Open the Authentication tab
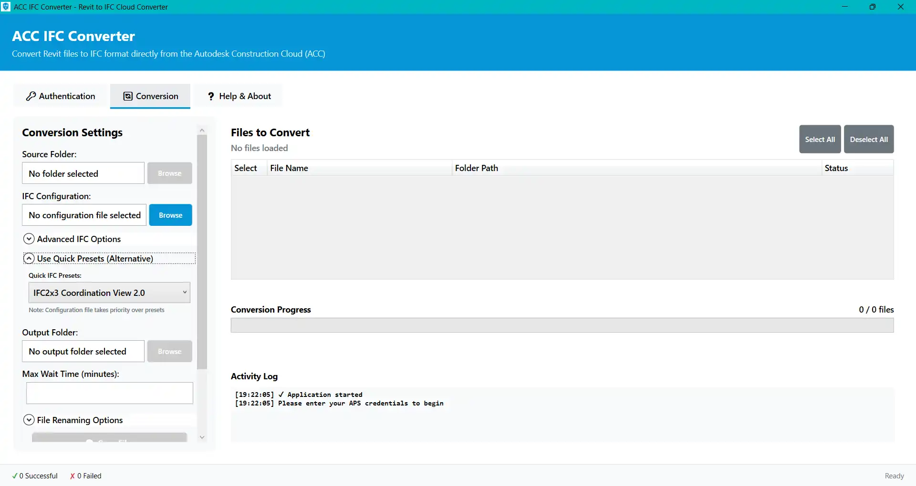The image size is (916, 486). (x=61, y=96)
